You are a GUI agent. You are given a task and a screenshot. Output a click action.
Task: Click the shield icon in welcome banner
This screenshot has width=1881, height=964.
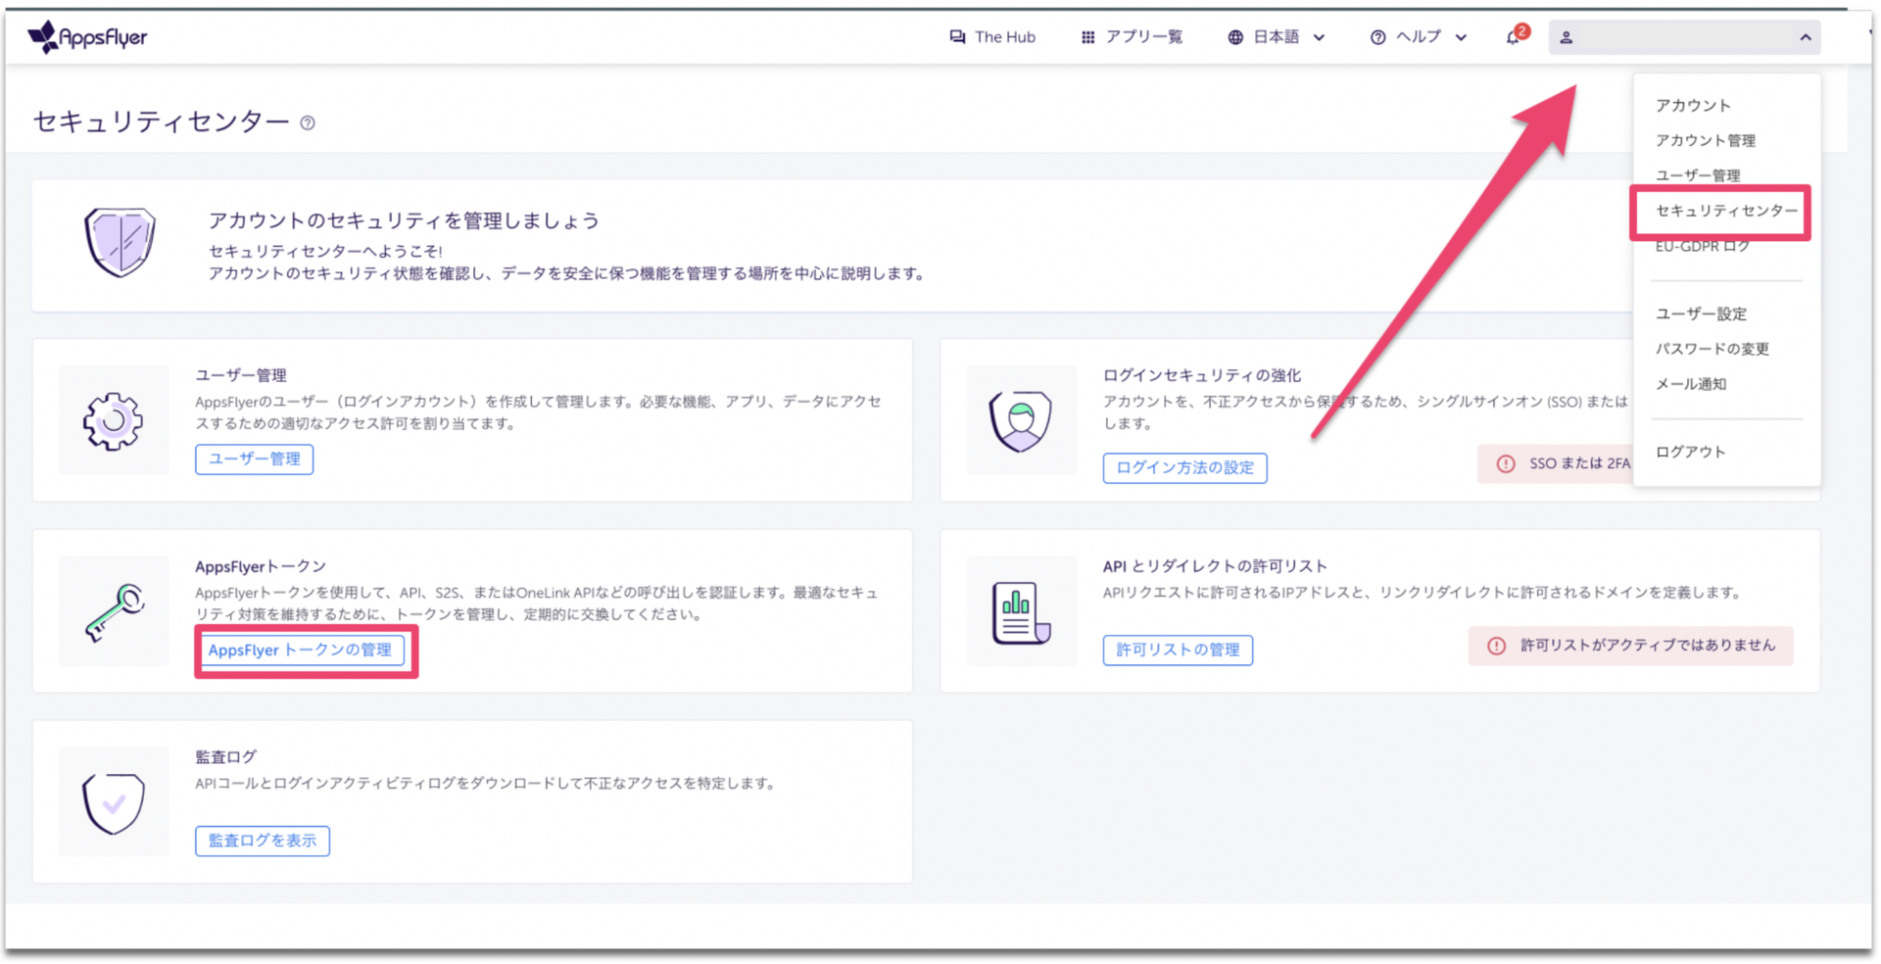[120, 242]
